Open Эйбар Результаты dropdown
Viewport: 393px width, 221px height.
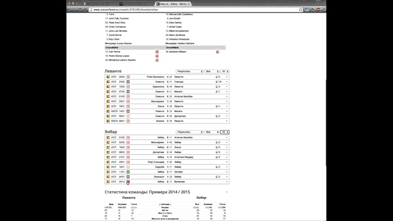pos(189,132)
